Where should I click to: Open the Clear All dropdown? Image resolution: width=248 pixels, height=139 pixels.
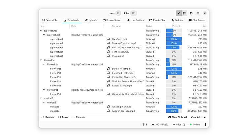point(198,117)
